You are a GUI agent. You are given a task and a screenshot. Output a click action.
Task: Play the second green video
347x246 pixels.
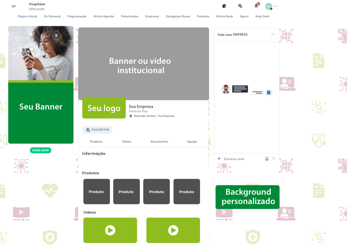point(173,230)
